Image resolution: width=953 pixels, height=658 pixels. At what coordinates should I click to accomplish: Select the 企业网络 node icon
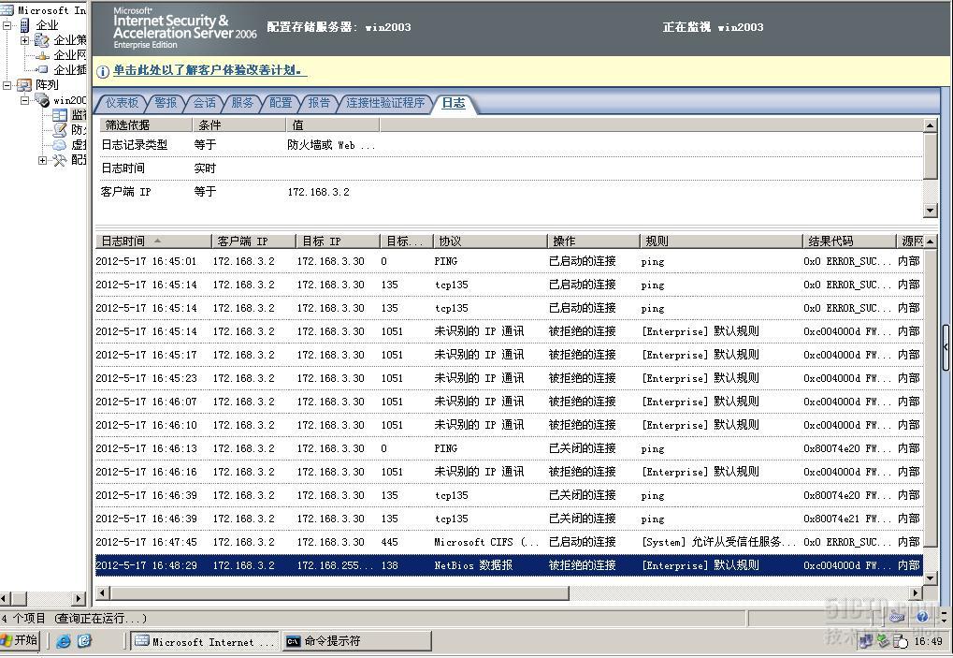pyautogui.click(x=42, y=55)
